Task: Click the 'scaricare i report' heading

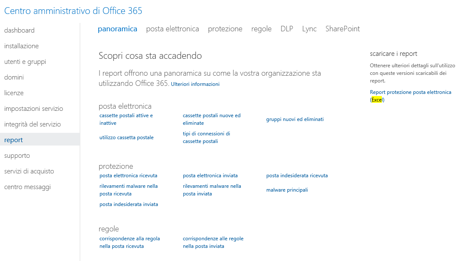Action: pyautogui.click(x=393, y=54)
